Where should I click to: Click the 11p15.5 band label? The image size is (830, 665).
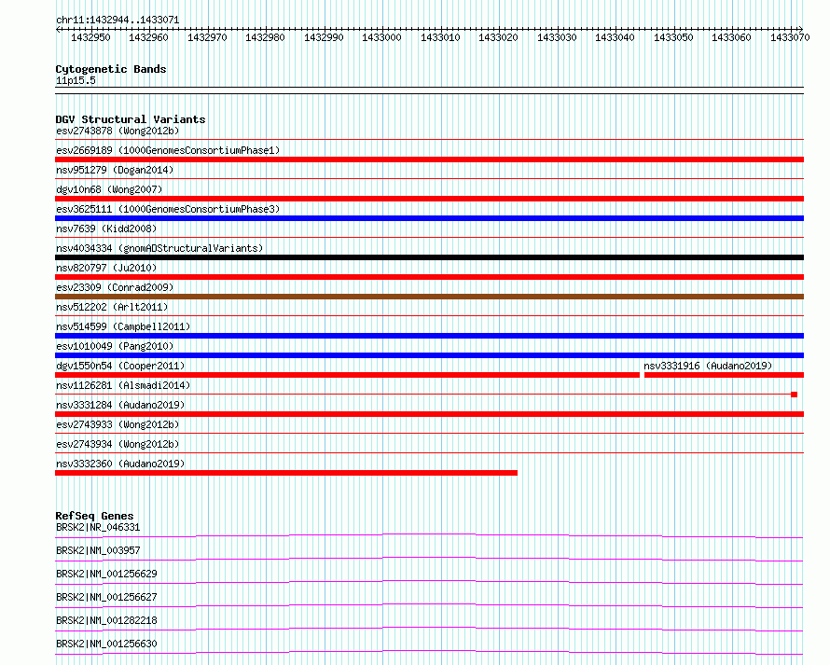(76, 80)
